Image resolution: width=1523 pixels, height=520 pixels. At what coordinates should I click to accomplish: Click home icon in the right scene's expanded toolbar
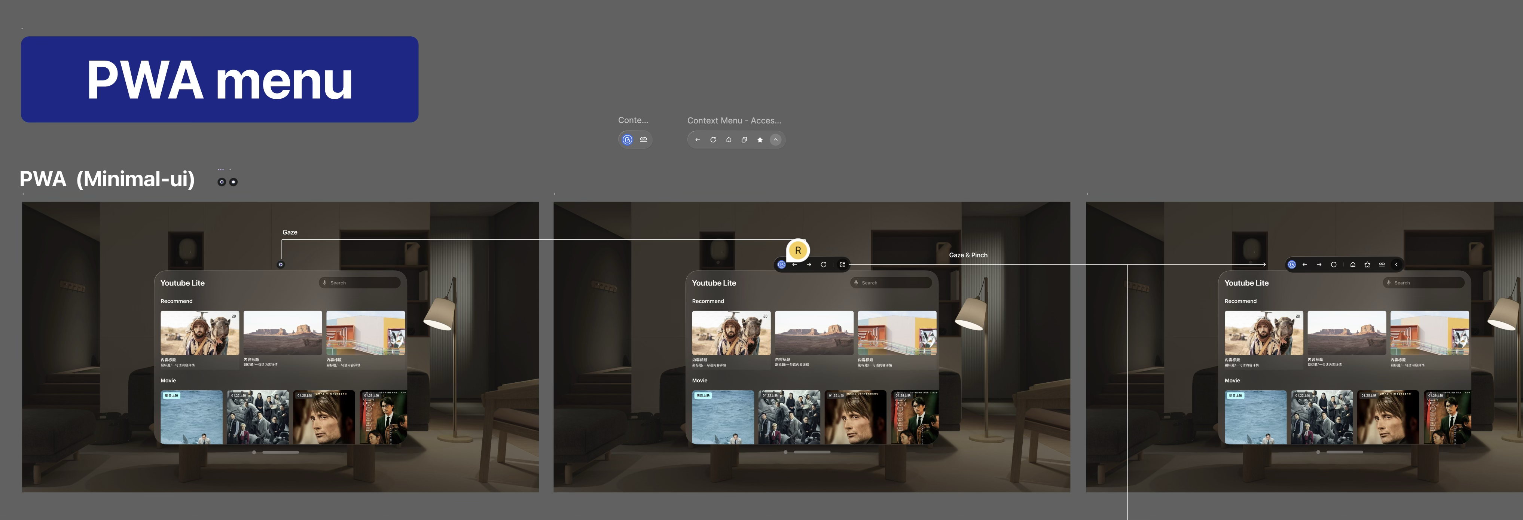coord(1352,265)
